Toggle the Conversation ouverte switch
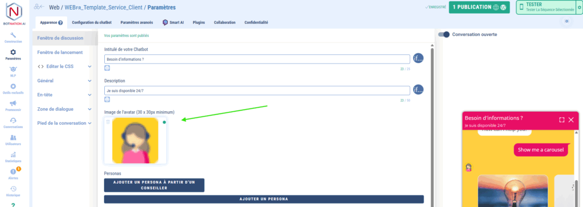This screenshot has height=207, width=583. (x=444, y=35)
